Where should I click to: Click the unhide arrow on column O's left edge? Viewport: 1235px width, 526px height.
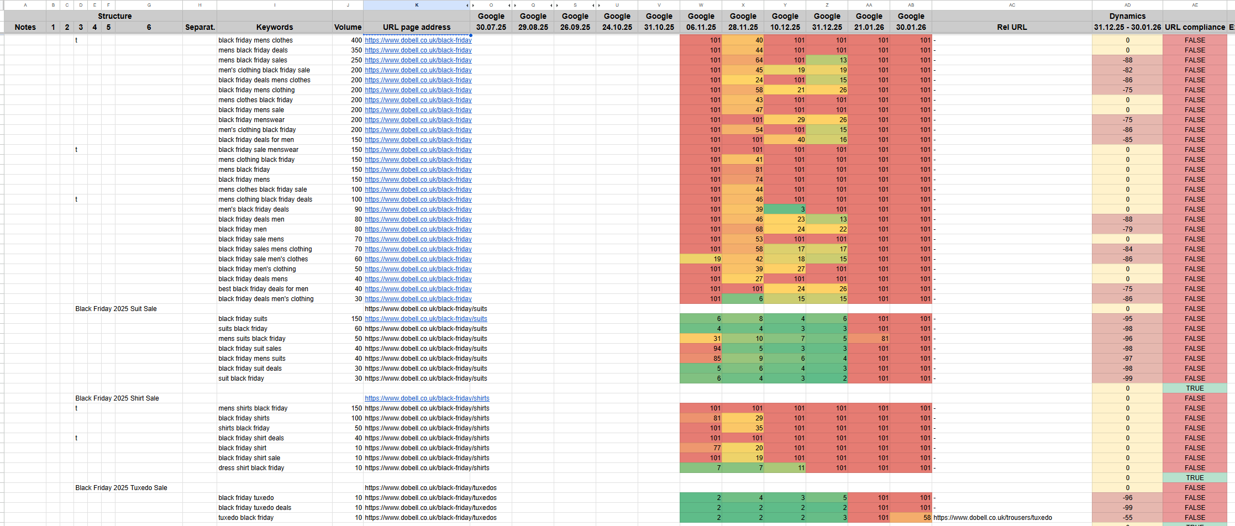click(x=474, y=6)
